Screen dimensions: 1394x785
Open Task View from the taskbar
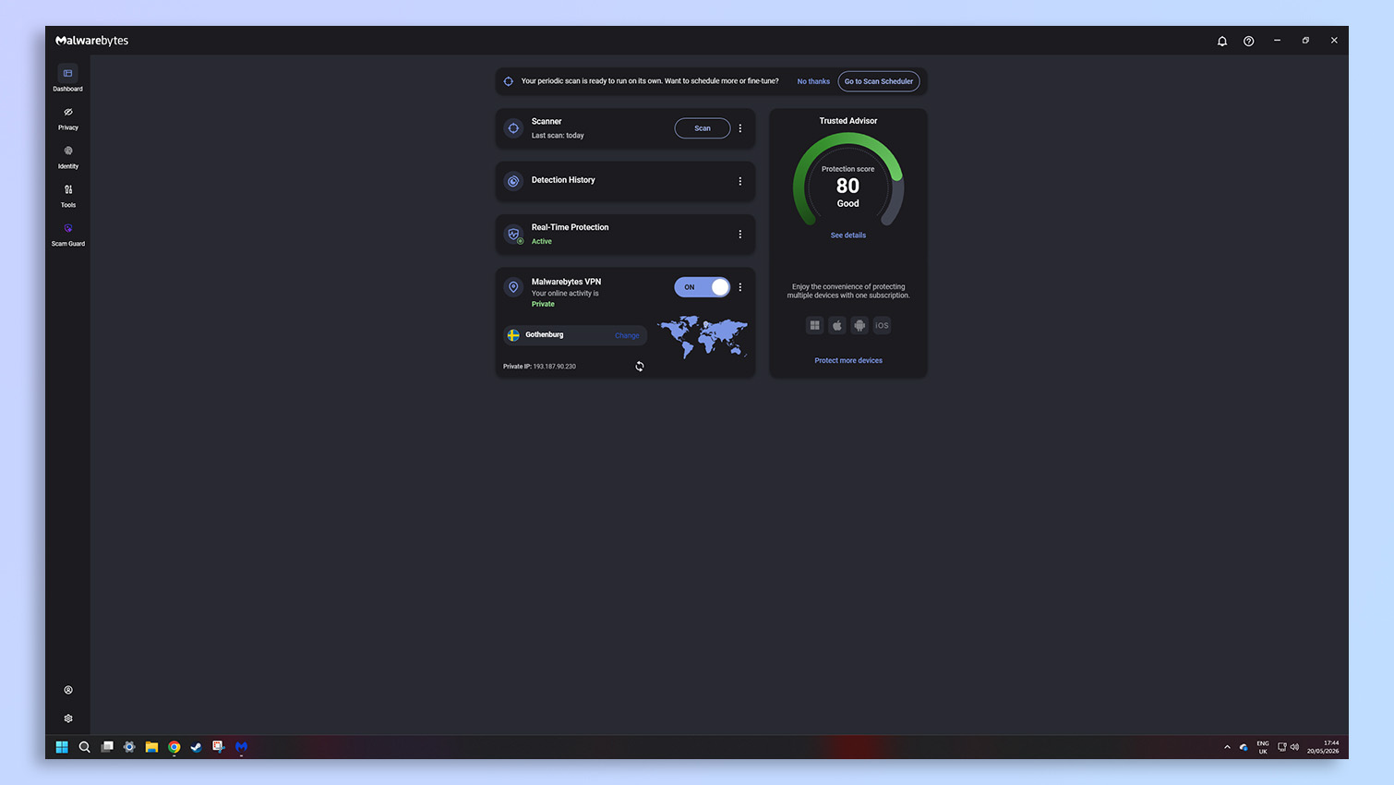pyautogui.click(x=107, y=747)
